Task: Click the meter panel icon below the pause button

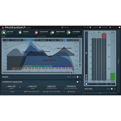Action: click(86, 79)
